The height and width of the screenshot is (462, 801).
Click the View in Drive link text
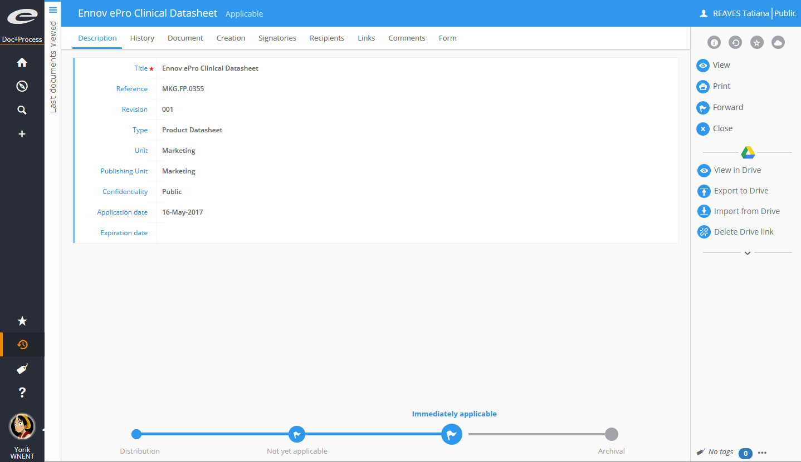point(737,170)
